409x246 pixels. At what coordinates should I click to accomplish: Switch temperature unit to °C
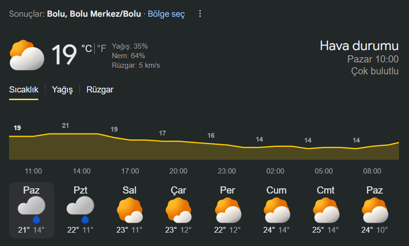pyautogui.click(x=87, y=48)
